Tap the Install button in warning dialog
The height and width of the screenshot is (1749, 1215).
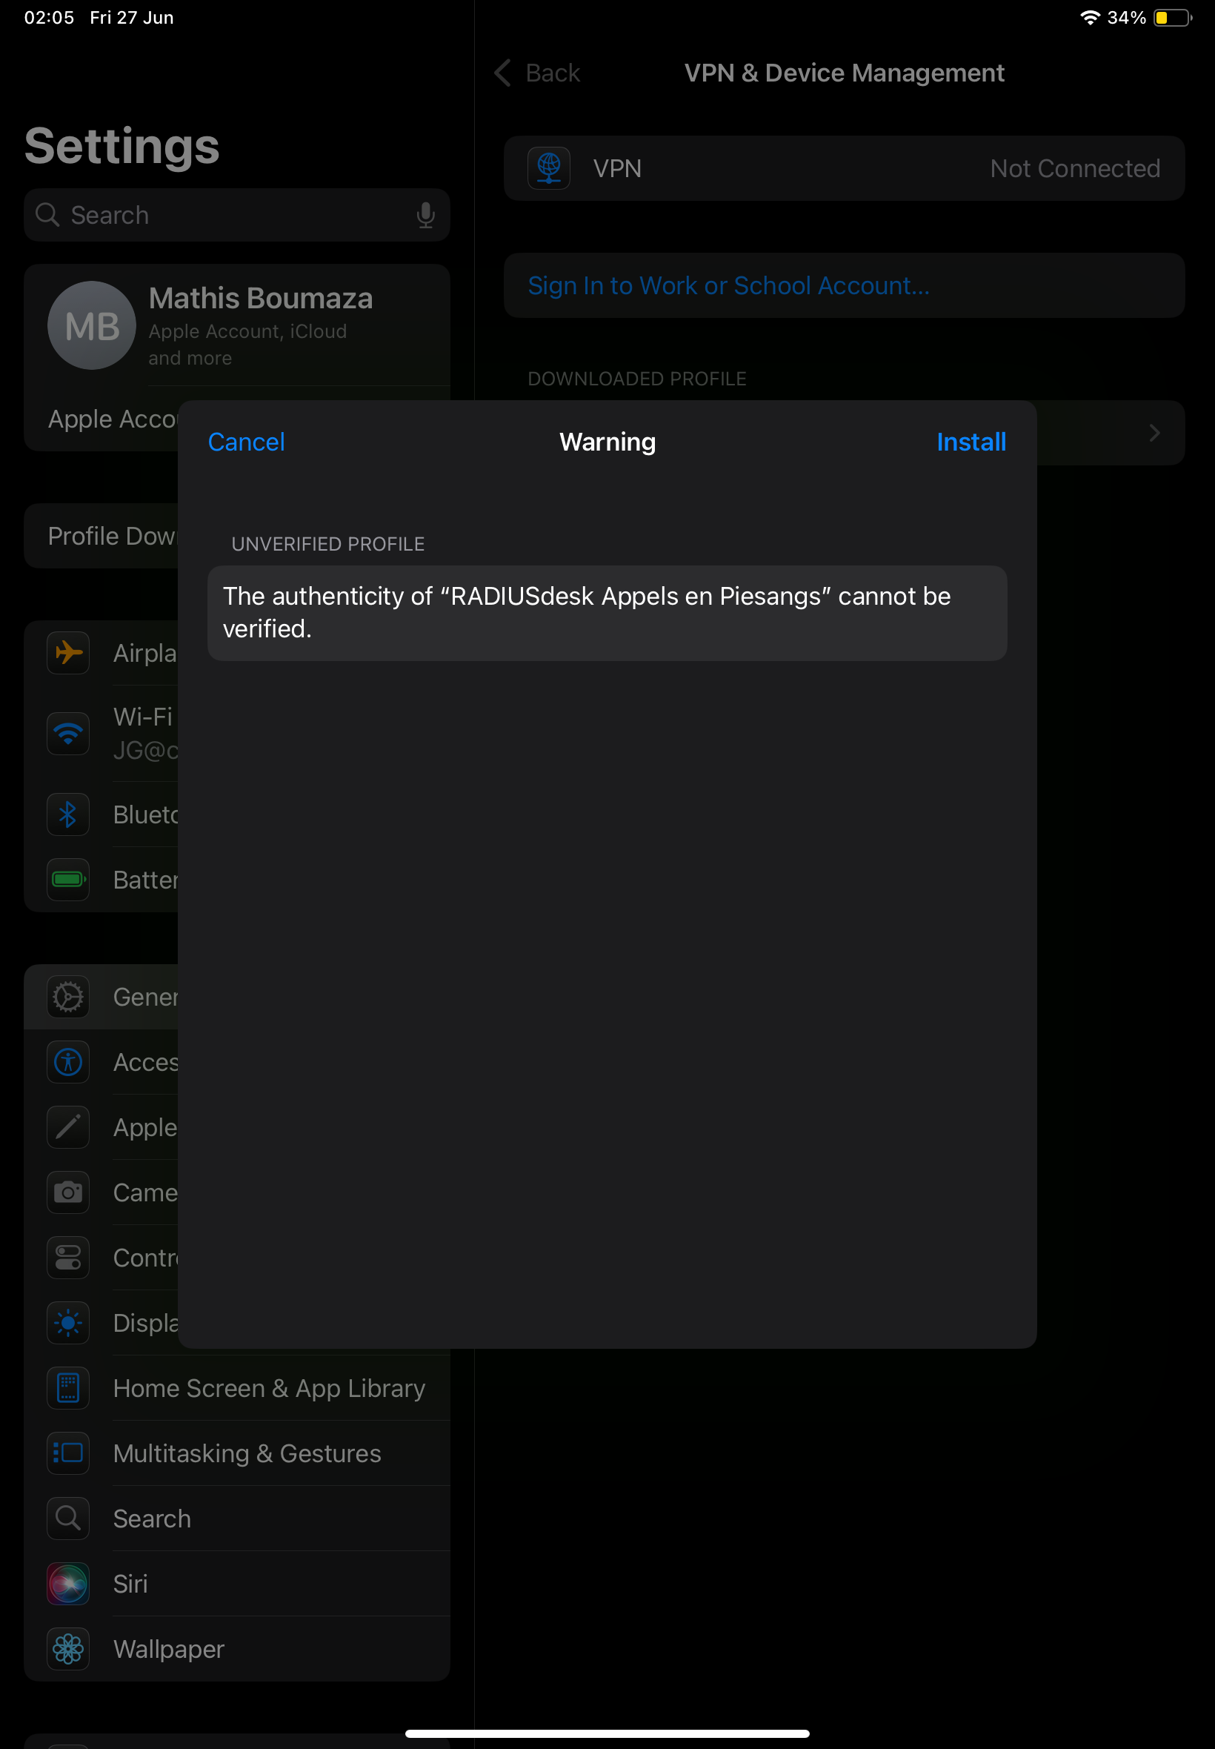[x=971, y=442]
